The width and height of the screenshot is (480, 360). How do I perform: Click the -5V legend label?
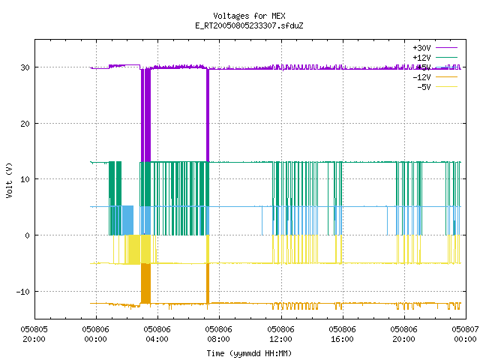click(424, 87)
